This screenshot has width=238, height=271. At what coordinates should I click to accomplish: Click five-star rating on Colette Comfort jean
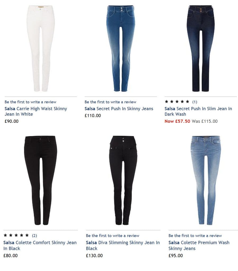pyautogui.click(x=16, y=235)
